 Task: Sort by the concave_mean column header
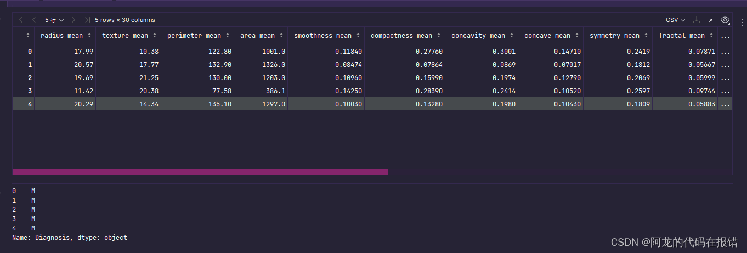(551, 36)
